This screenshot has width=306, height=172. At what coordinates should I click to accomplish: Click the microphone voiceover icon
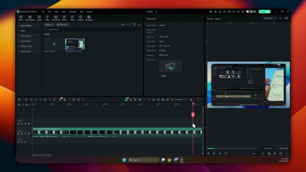[153, 100]
